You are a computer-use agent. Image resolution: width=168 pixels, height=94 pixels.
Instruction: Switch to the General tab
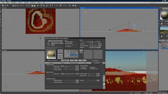click(x=51, y=63)
